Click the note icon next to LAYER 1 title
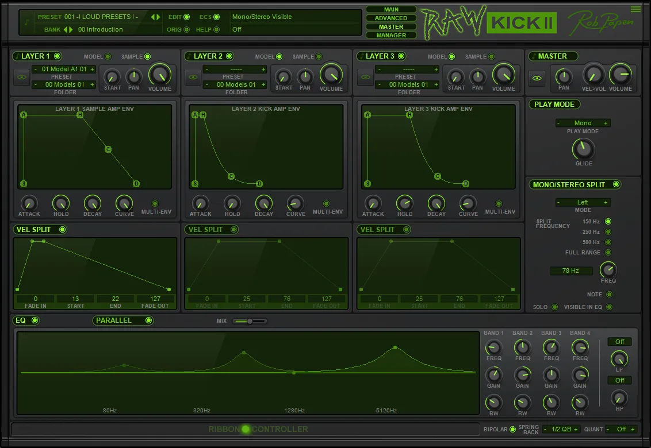The image size is (651, 448). pyautogui.click(x=17, y=56)
